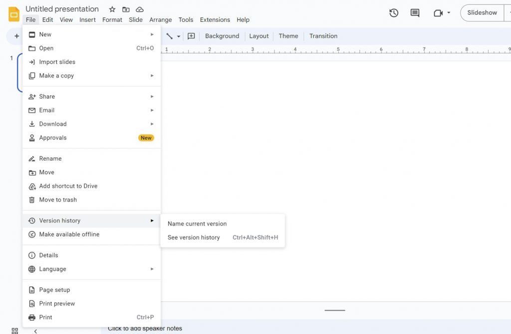This screenshot has height=334, width=511.
Task: Open the Format menu
Action: (112, 20)
